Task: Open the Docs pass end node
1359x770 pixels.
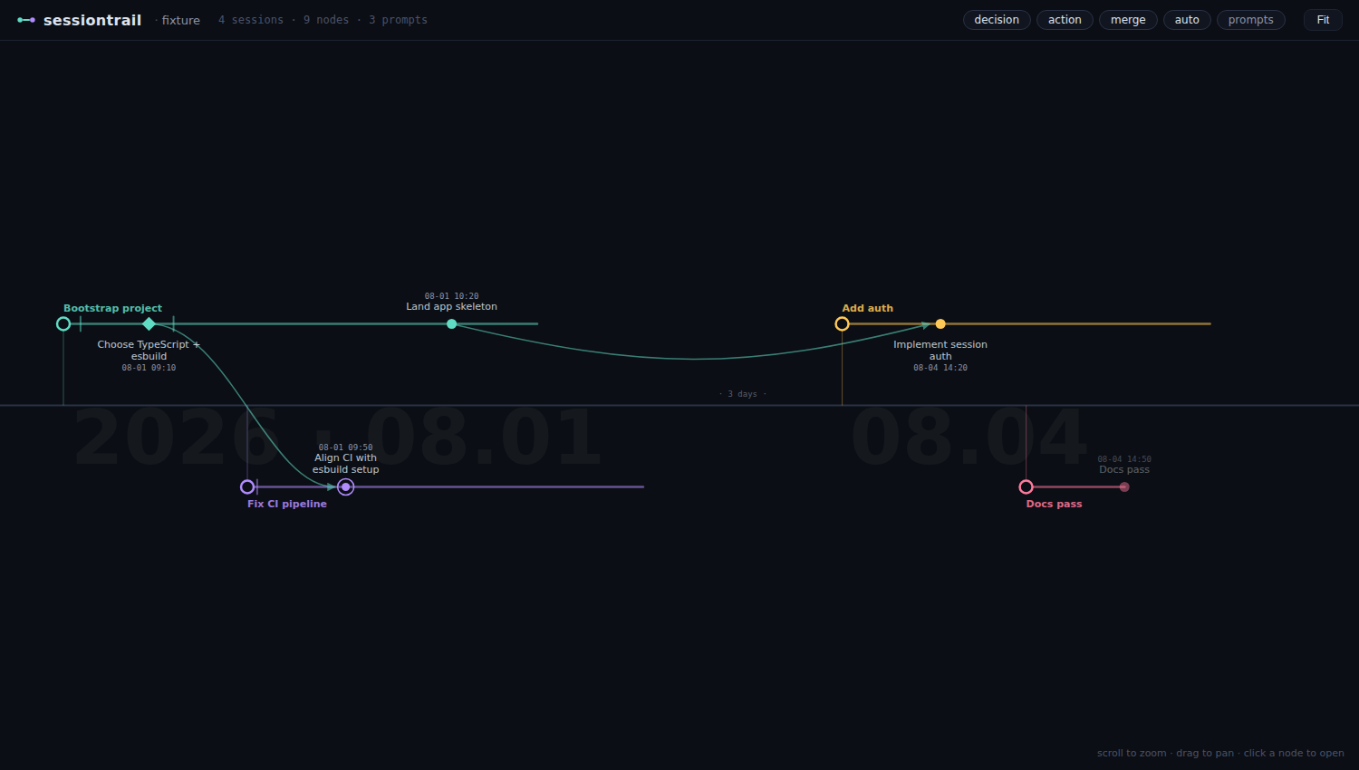Action: pyautogui.click(x=1124, y=486)
